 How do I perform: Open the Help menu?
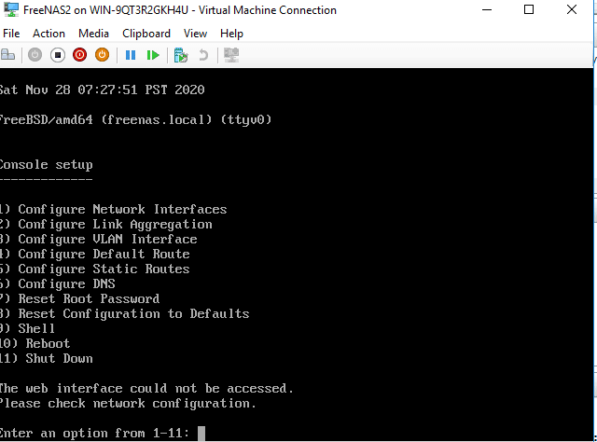231,34
